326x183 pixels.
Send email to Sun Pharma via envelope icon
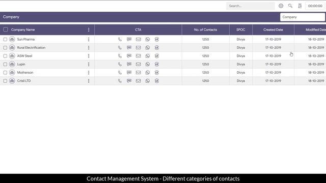click(138, 39)
